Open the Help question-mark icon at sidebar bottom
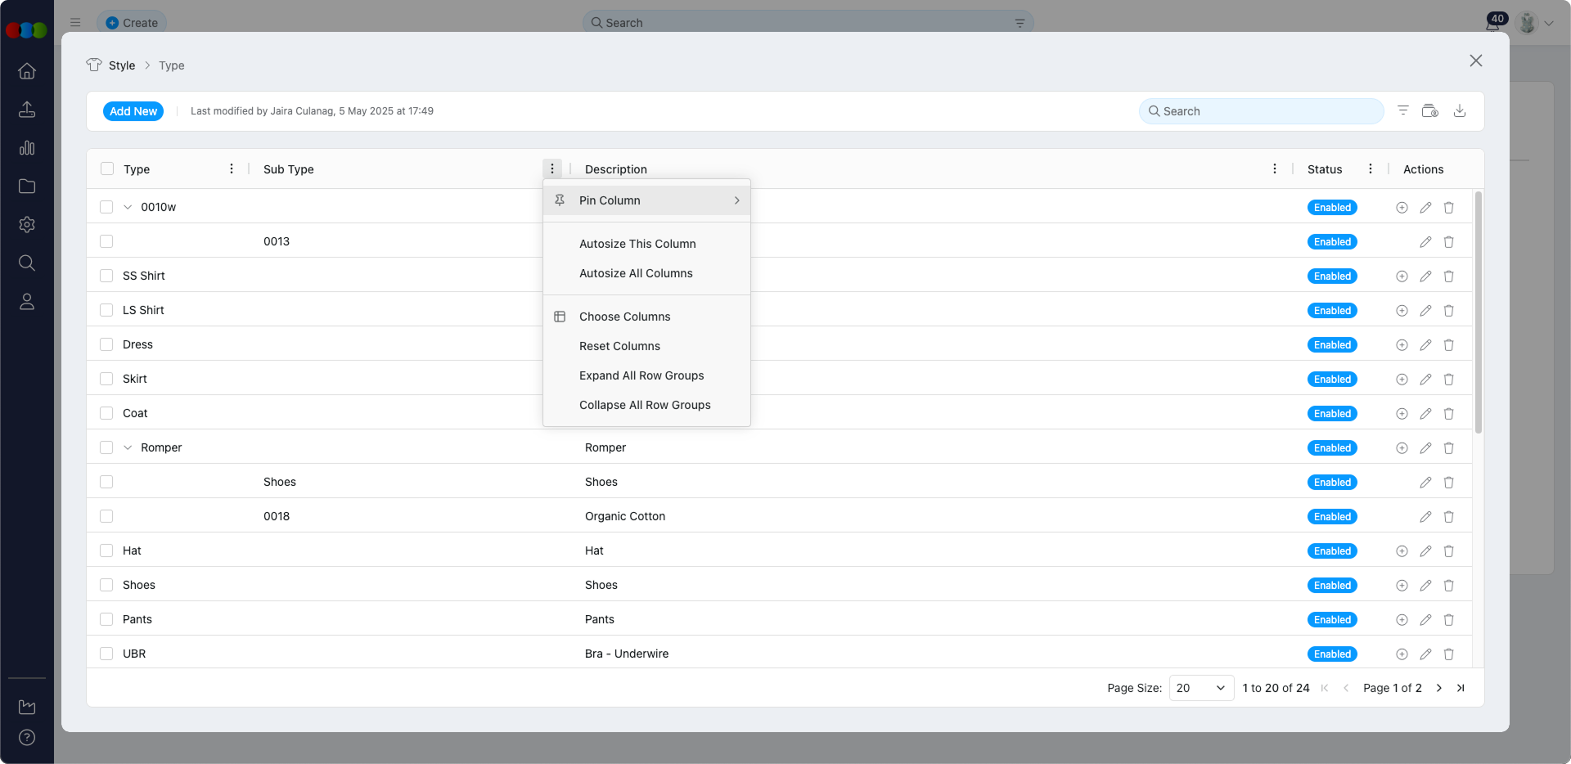Screen dimensions: 1571x764 (x=27, y=738)
